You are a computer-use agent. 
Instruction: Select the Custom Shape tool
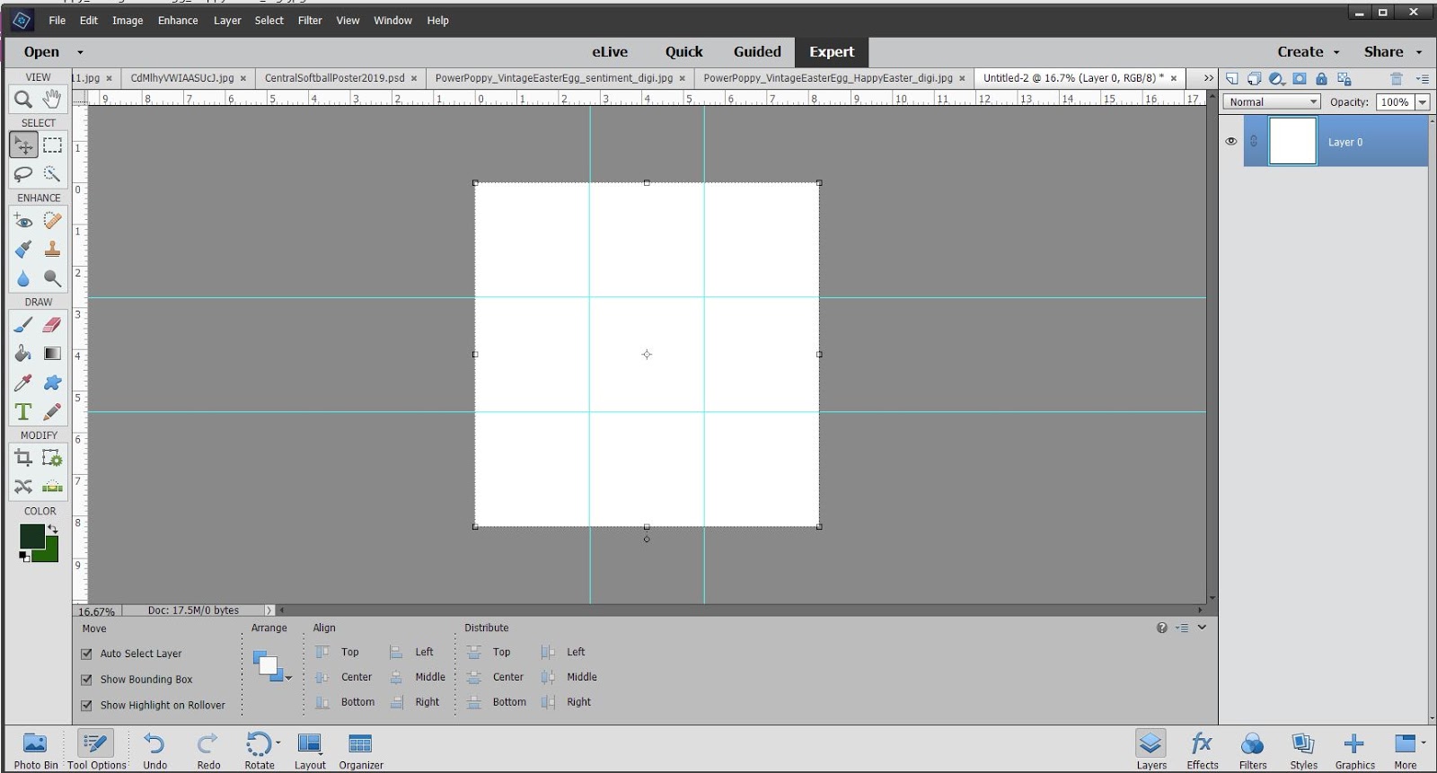(x=53, y=383)
